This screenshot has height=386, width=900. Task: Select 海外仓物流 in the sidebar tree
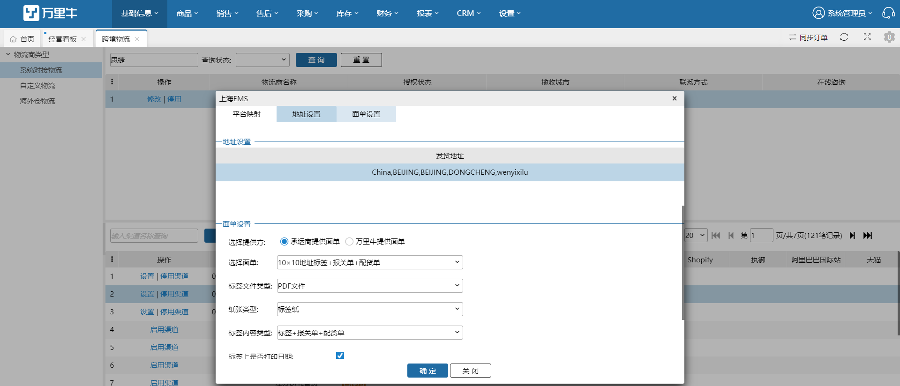[x=37, y=101]
